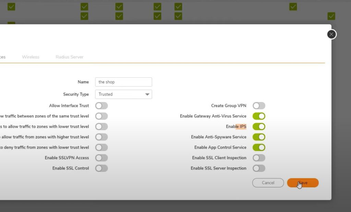Turn off Enable IPS switch
Image resolution: width=351 pixels, height=212 pixels.
tap(259, 126)
